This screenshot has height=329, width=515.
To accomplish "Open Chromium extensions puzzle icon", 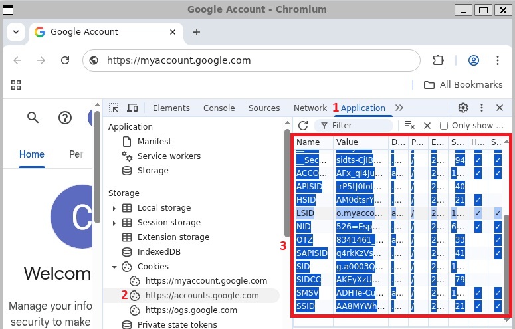I will click(438, 60).
